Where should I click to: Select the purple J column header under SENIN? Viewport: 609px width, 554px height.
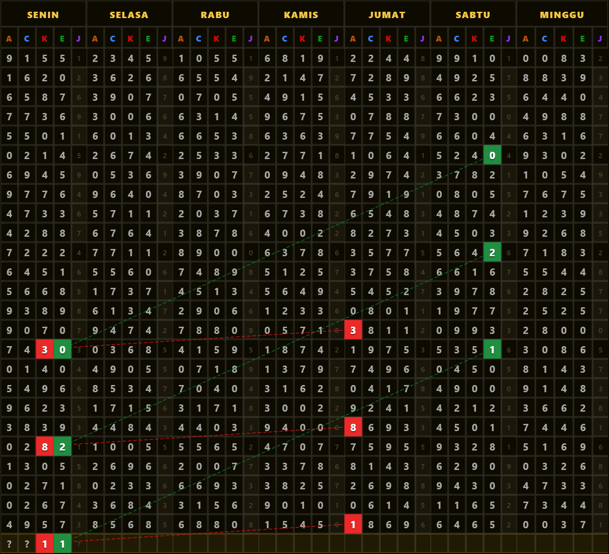coord(79,39)
